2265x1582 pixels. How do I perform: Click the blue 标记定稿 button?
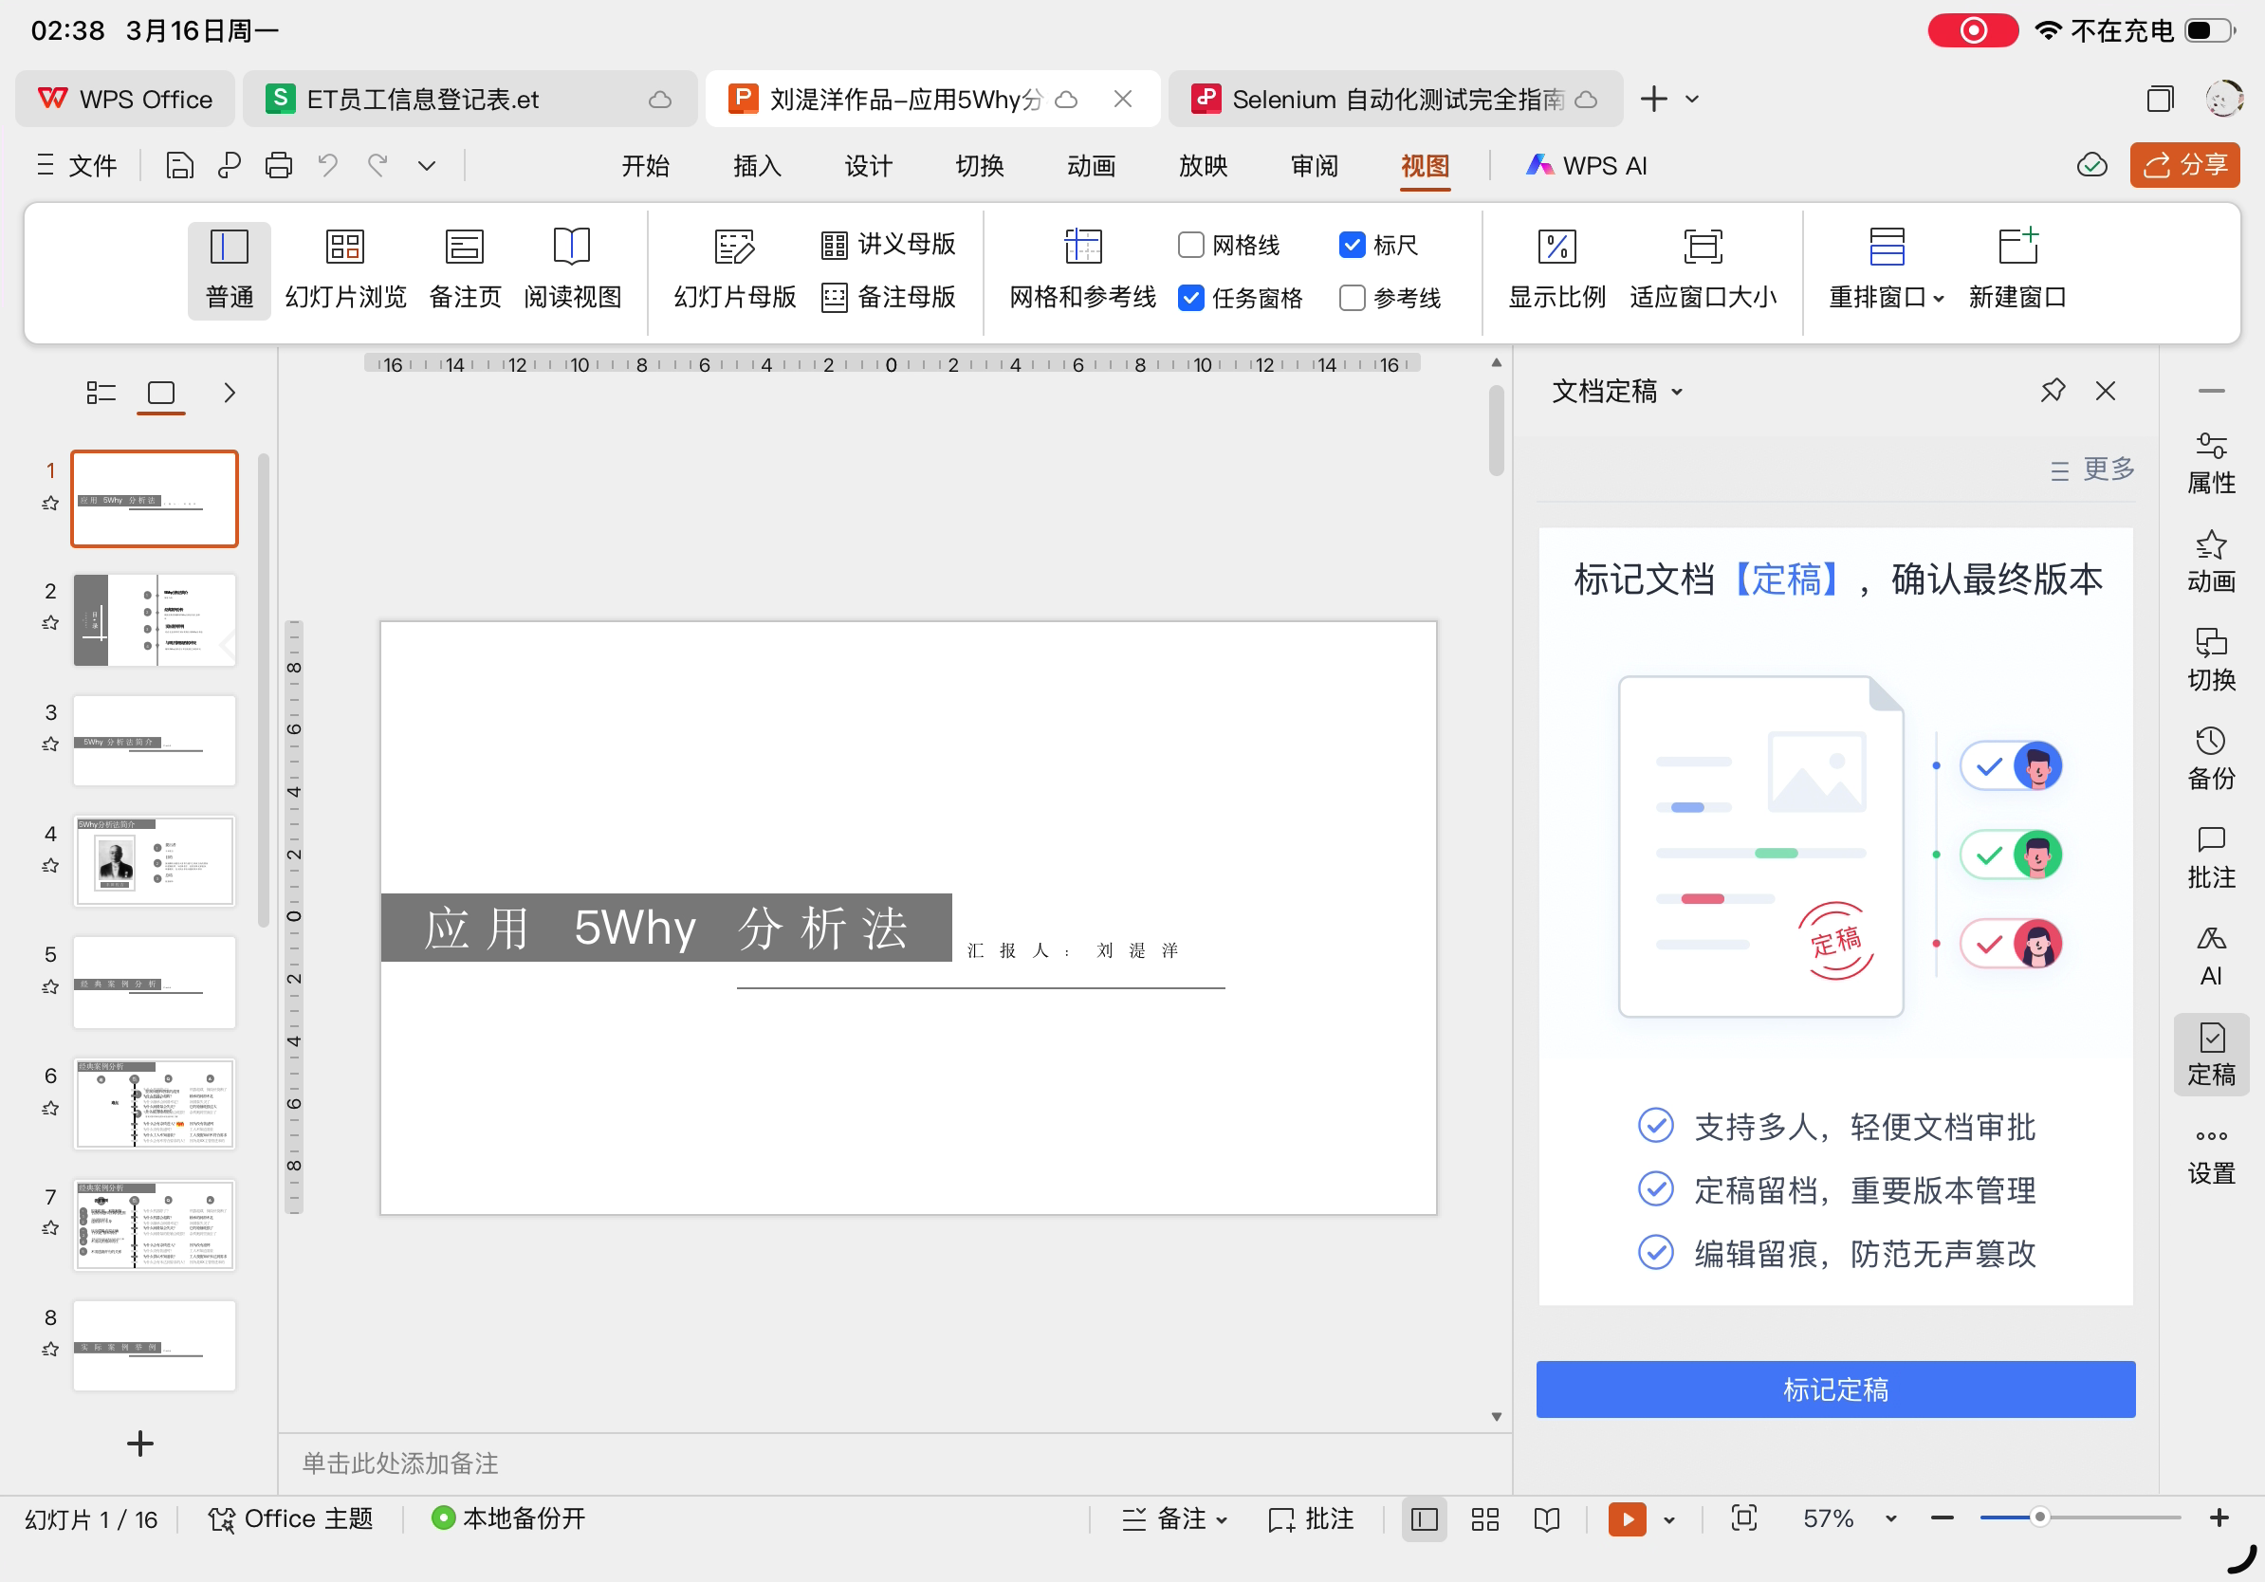tap(1835, 1389)
